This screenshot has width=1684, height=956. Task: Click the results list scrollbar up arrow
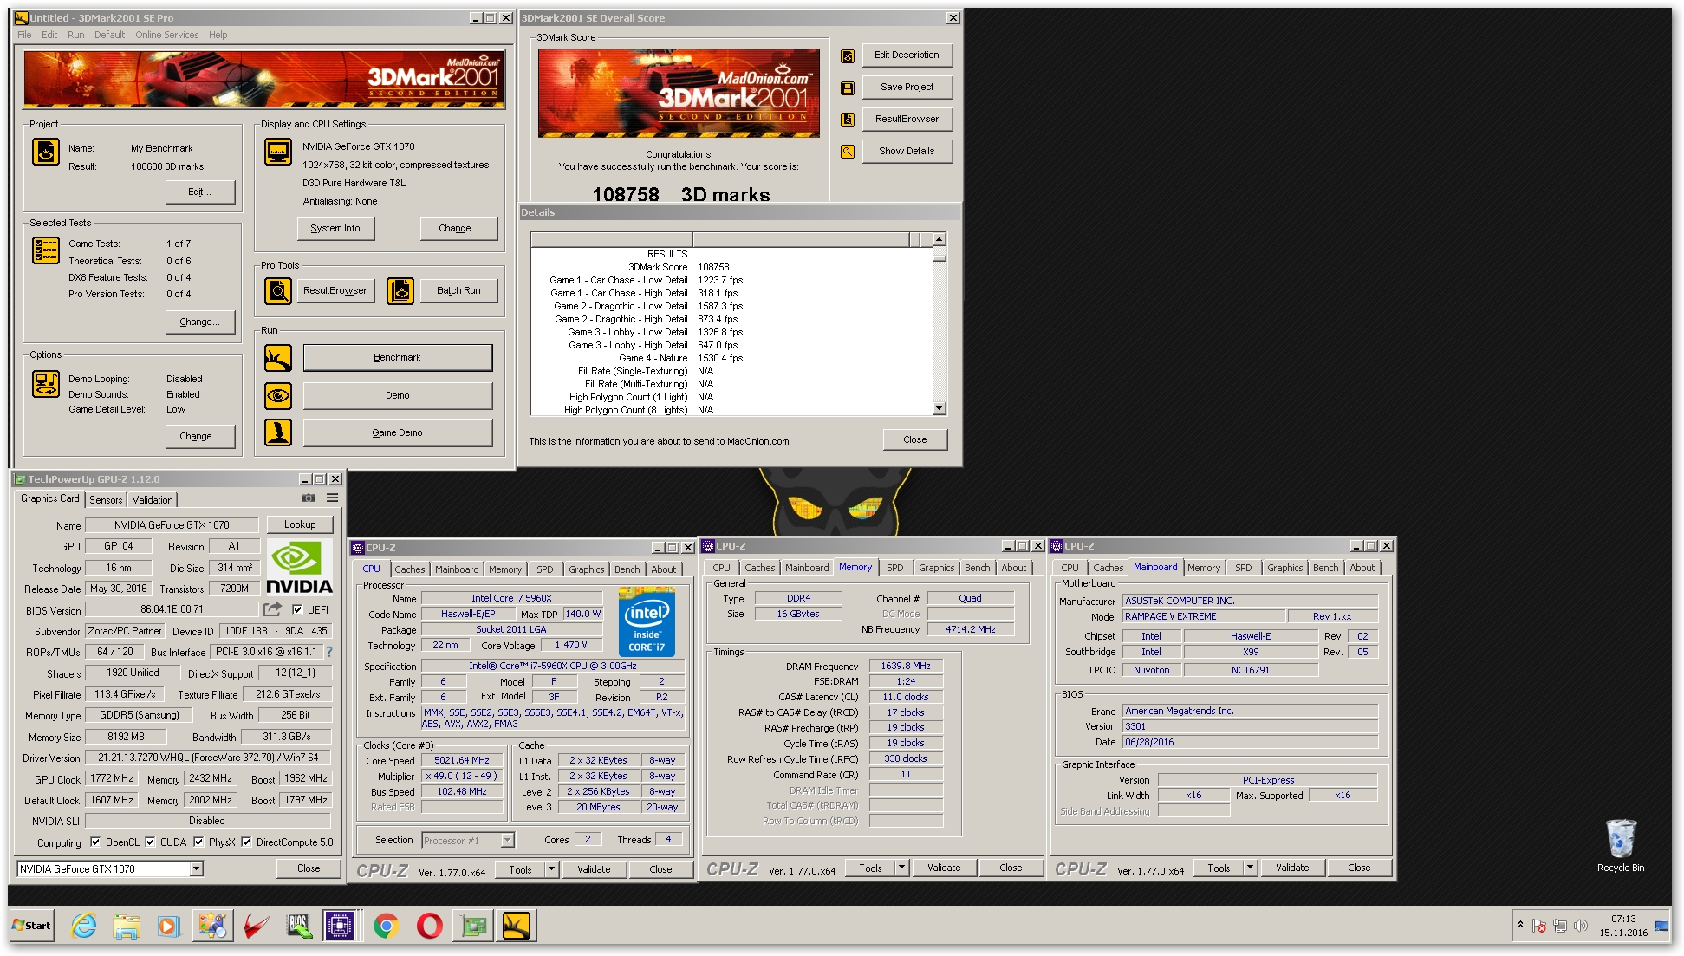(x=940, y=239)
